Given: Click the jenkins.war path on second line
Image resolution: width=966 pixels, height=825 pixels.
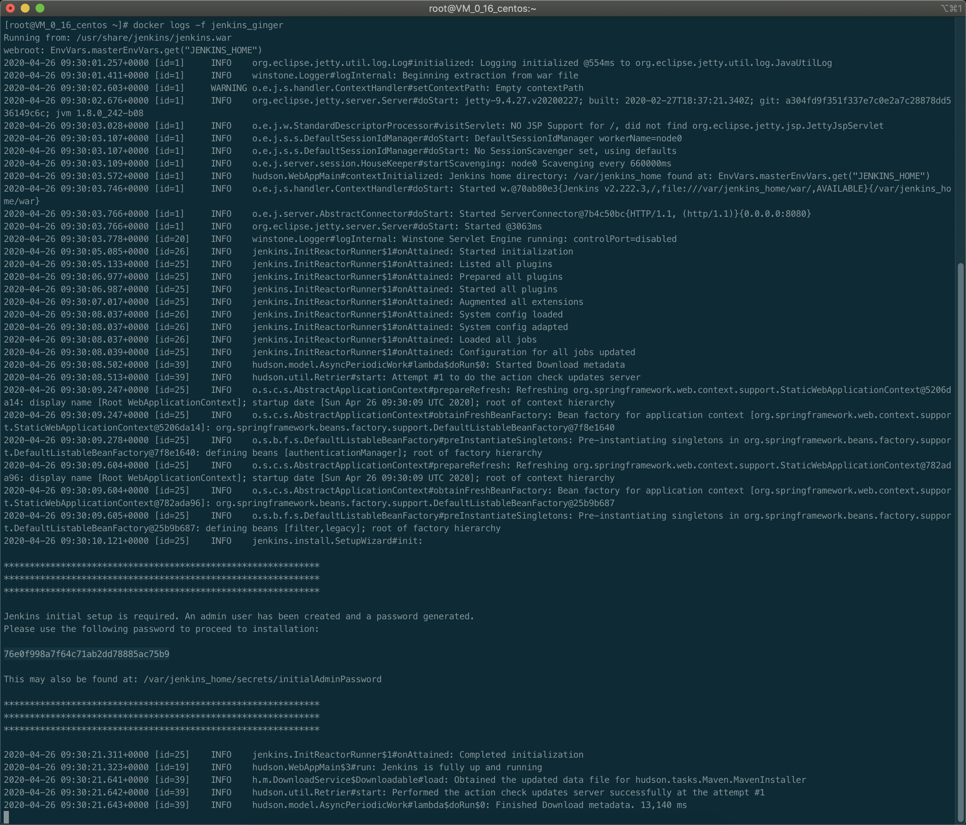Looking at the screenshot, I should (x=154, y=38).
